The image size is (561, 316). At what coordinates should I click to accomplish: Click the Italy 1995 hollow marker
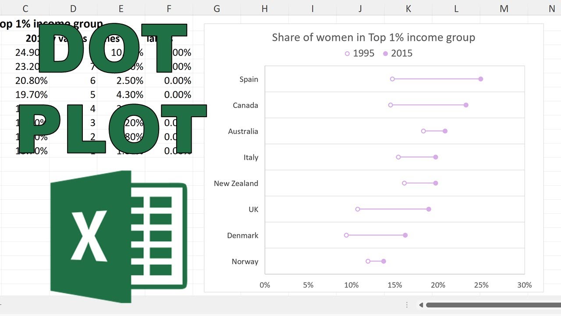tap(398, 157)
